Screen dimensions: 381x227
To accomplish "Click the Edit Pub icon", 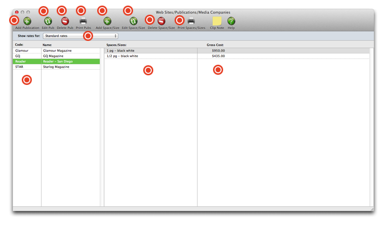I will pos(48,21).
